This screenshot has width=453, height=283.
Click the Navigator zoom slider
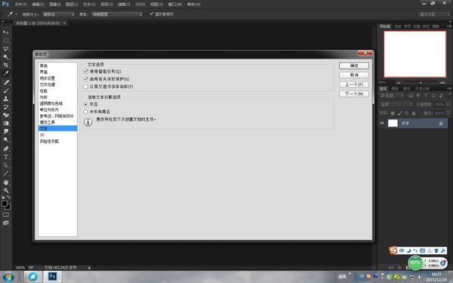[421, 82]
